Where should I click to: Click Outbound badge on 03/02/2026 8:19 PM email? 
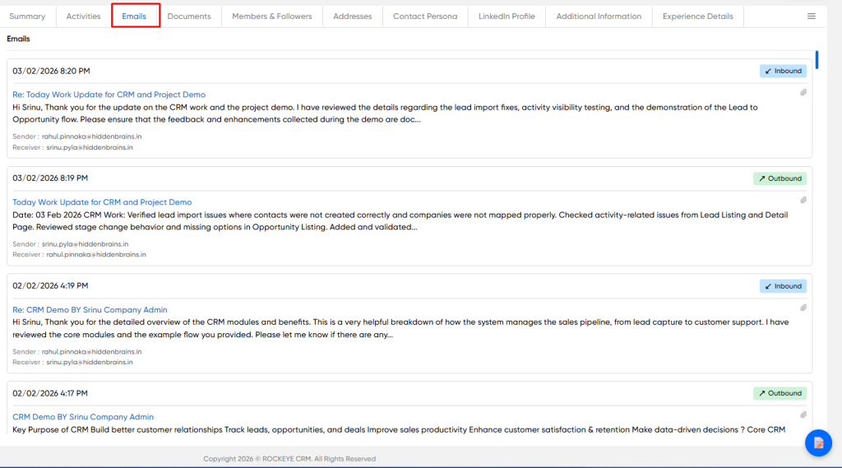(x=780, y=178)
